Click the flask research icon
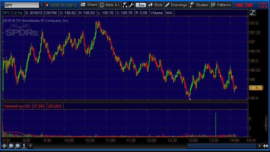270x152 pixels. (x=125, y=5)
